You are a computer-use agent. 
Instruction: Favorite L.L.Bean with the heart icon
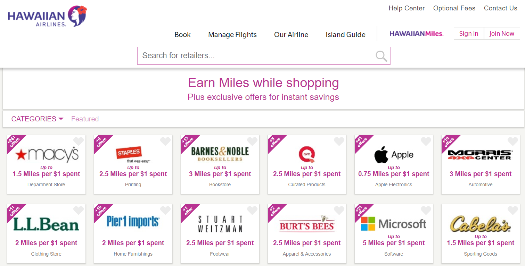click(79, 210)
